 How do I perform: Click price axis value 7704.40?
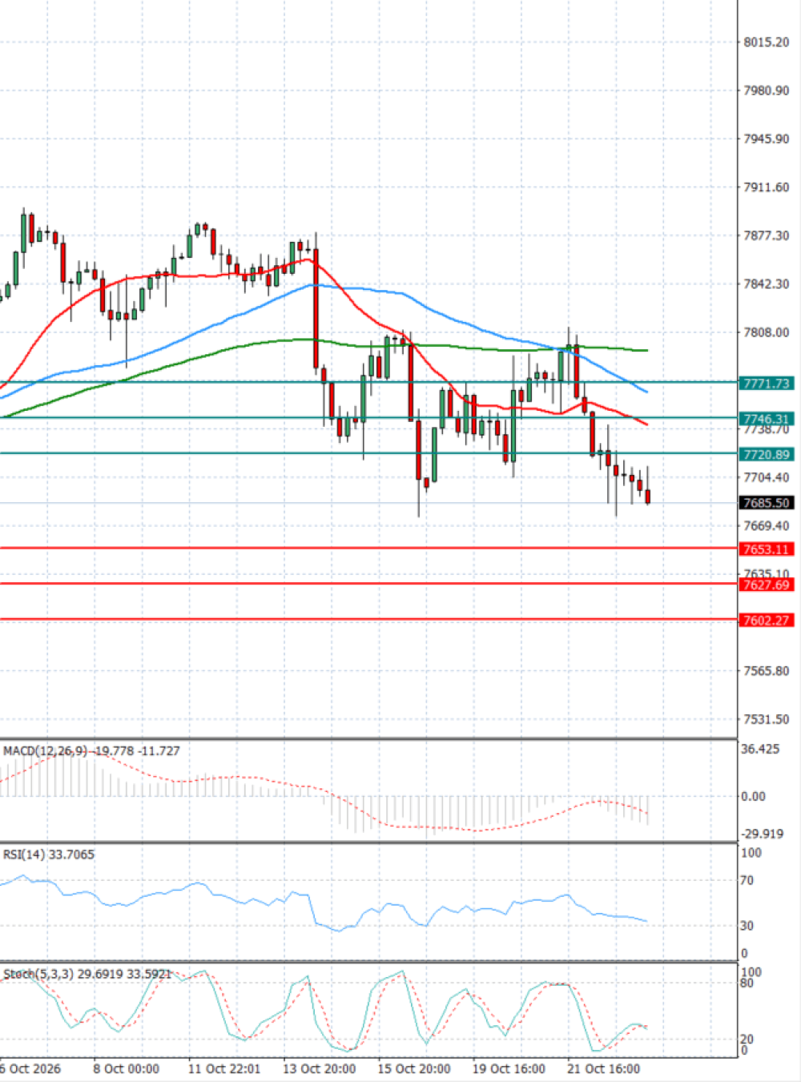click(766, 477)
